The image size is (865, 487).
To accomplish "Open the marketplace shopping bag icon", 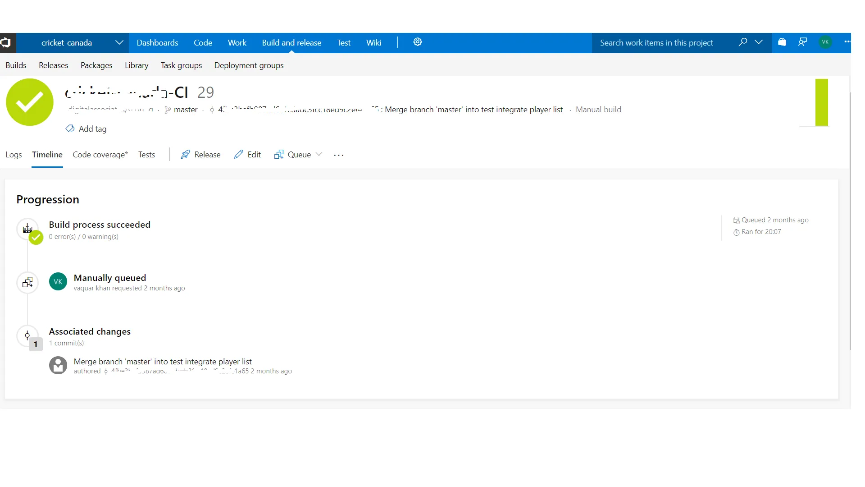I will [x=782, y=42].
